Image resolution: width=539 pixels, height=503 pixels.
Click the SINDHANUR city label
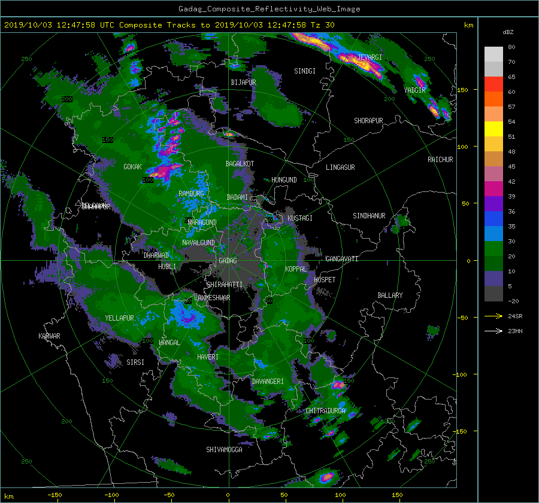coord(369,216)
